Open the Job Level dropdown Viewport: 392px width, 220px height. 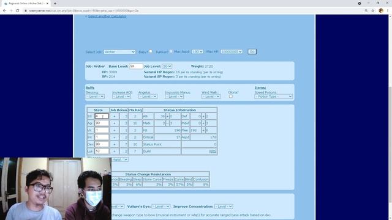(x=167, y=67)
